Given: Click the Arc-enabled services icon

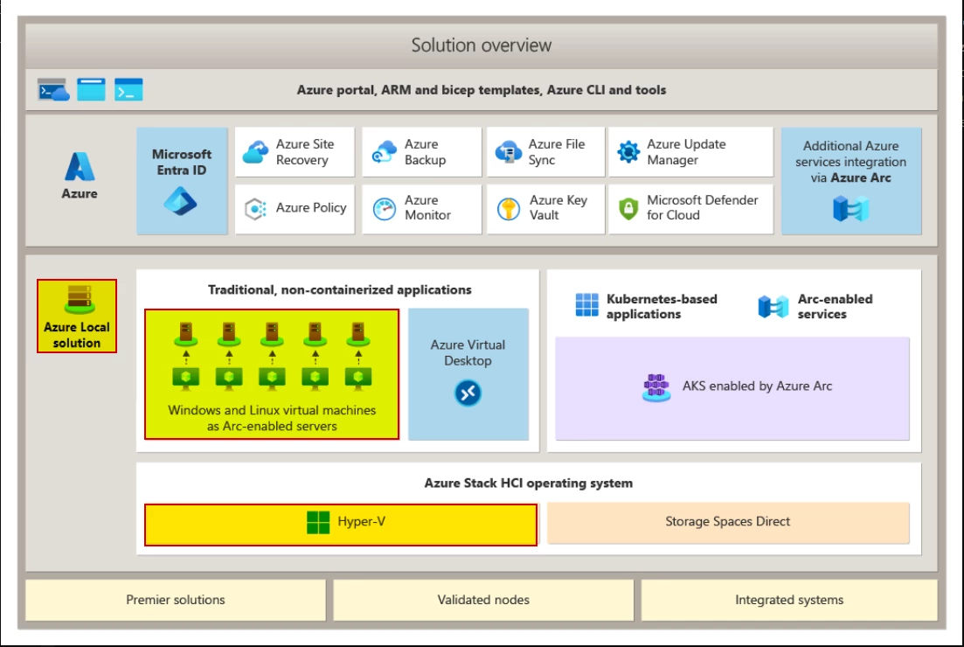Looking at the screenshot, I should 773,306.
